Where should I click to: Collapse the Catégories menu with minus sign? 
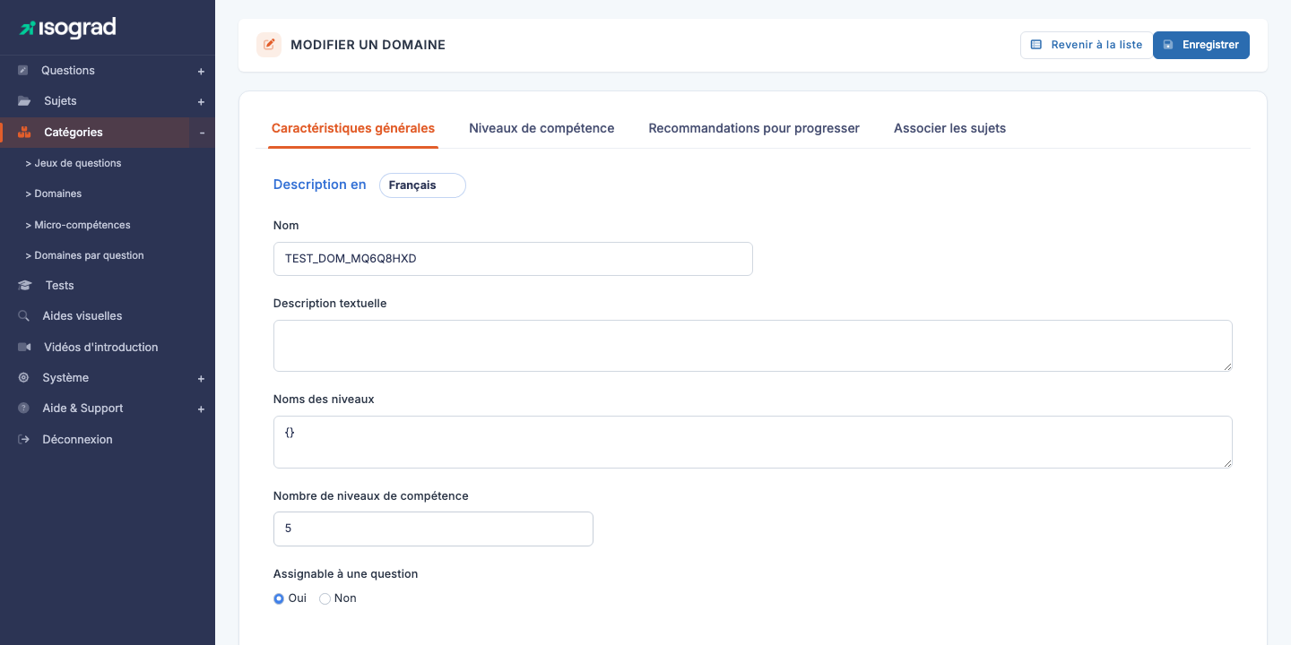(202, 133)
